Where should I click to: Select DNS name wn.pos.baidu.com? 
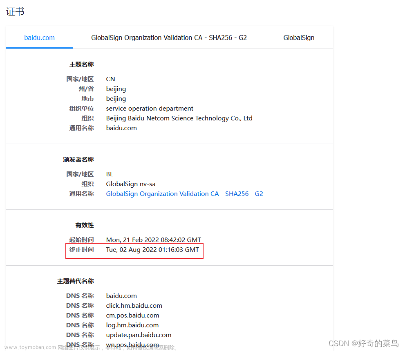[132, 345]
